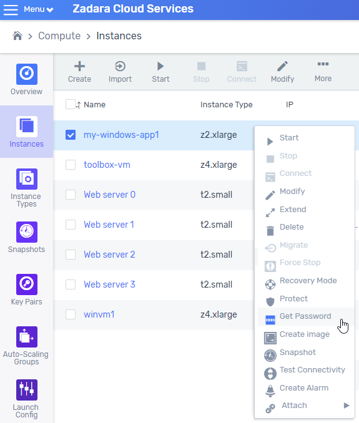This screenshot has width=359, height=423.
Task: Click the home breadcrumb icon
Action: [17, 36]
